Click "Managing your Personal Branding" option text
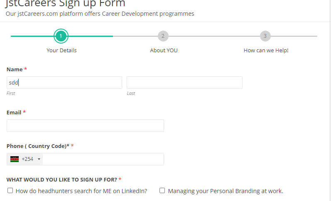The height and width of the screenshot is (201, 331). pyautogui.click(x=226, y=191)
